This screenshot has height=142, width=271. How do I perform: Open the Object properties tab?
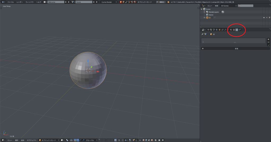(x=220, y=30)
